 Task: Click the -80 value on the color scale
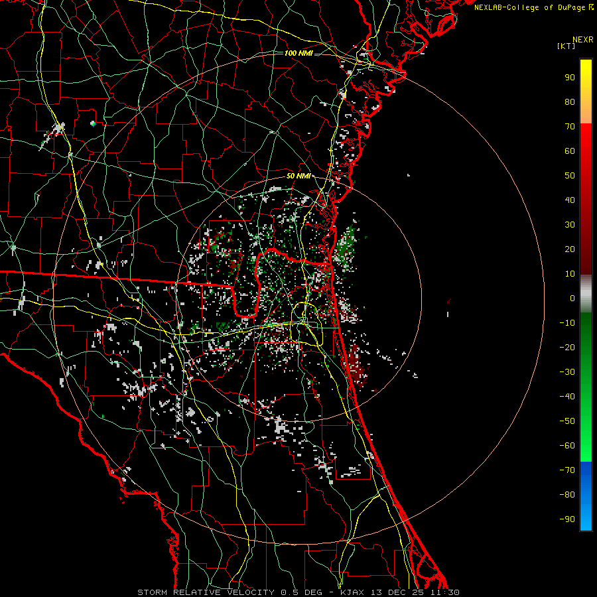(x=567, y=495)
